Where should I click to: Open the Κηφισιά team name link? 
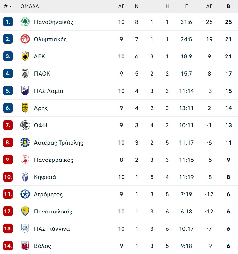[x=45, y=177]
